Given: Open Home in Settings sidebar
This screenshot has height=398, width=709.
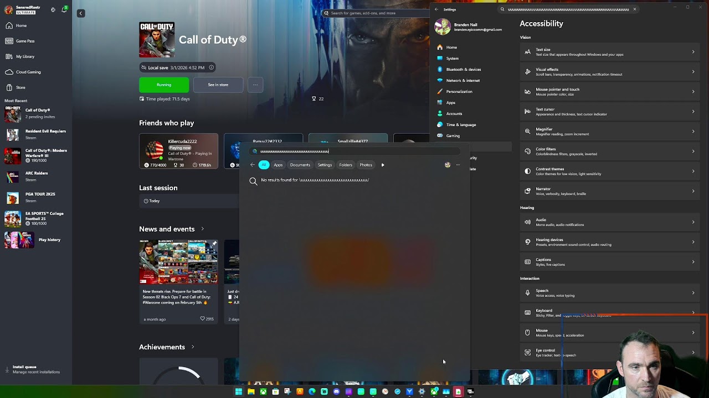Looking at the screenshot, I should pyautogui.click(x=451, y=48).
